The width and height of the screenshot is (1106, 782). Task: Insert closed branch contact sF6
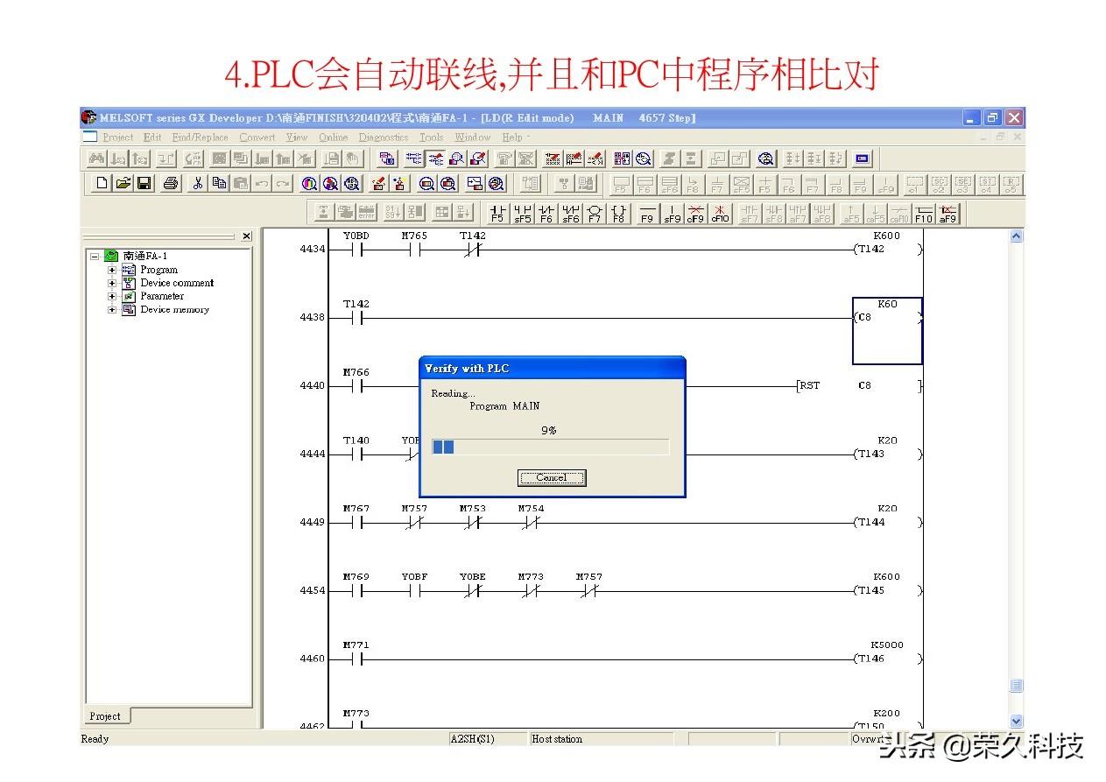571,213
